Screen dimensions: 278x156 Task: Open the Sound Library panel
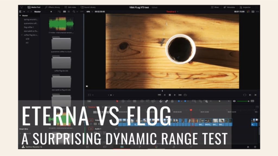89,7
